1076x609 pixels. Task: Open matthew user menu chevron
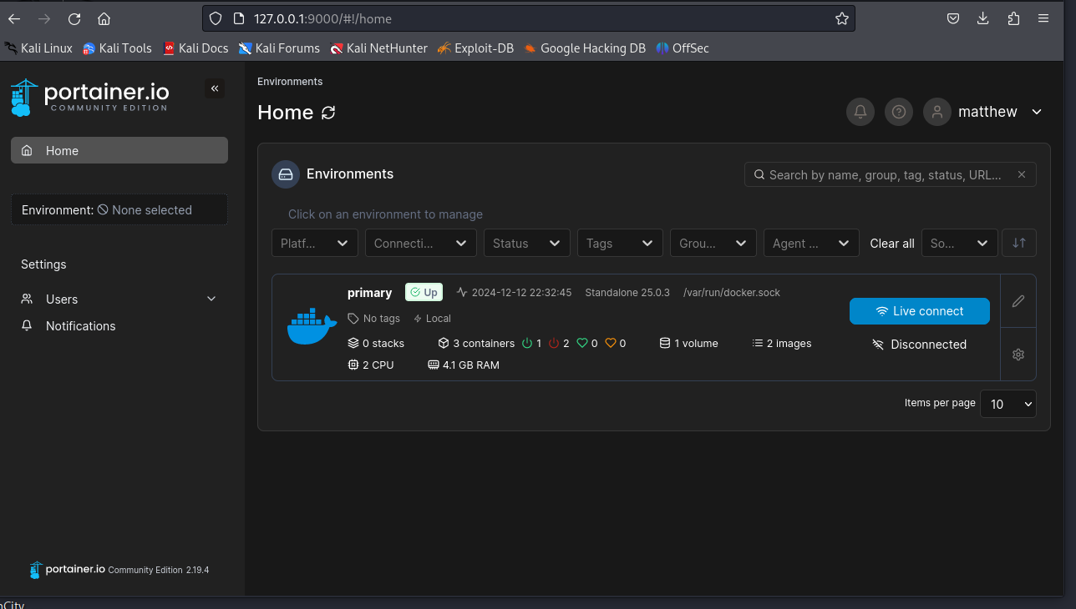tap(1037, 112)
